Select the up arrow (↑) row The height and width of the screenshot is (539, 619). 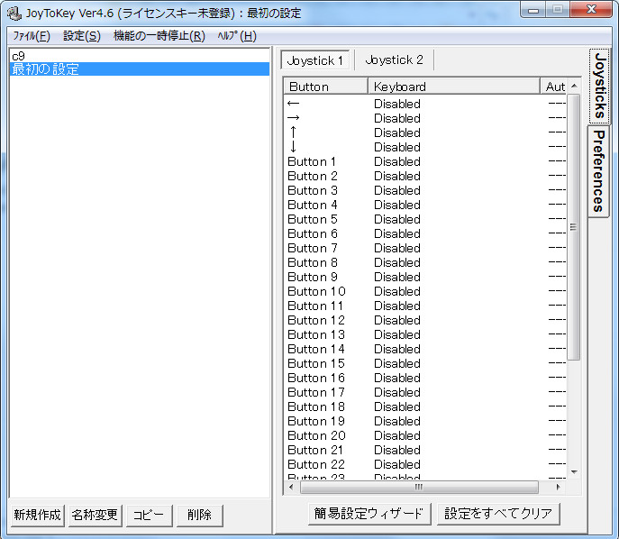425,132
